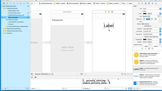
Task: Toggle breakpoints activation in debug bar
Action: coord(35,77)
